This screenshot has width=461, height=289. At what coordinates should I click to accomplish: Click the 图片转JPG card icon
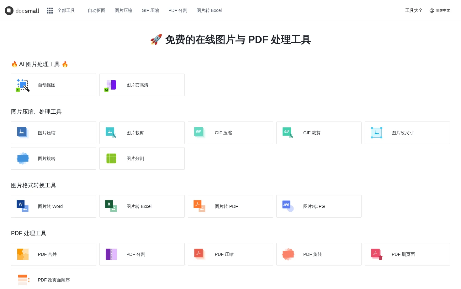click(288, 206)
